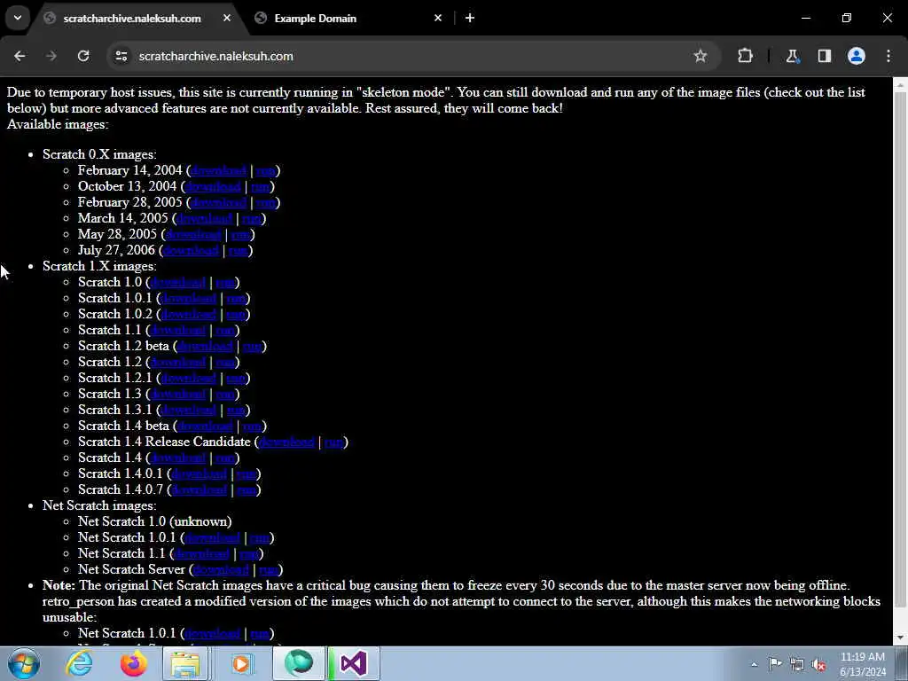Screen dimensions: 908x681
Task: Launch Internet Explorer from the taskbar
Action: coord(79,663)
